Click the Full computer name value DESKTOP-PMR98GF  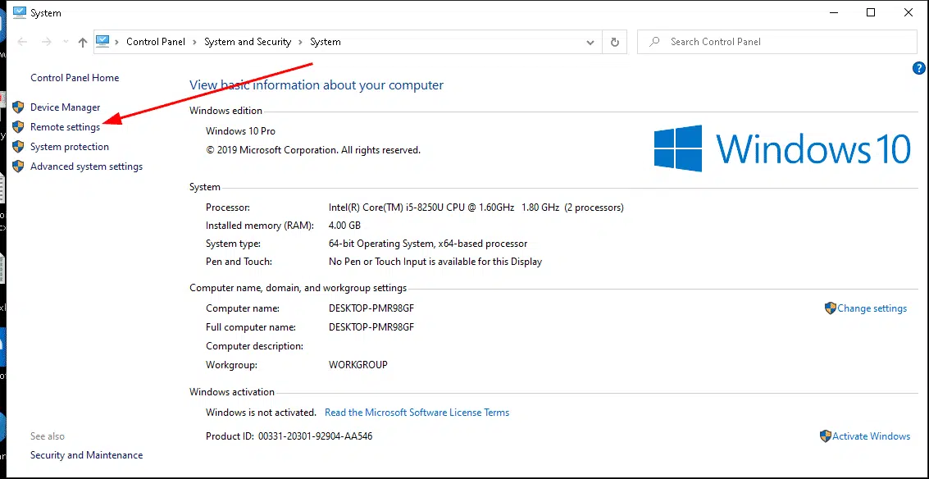(371, 327)
